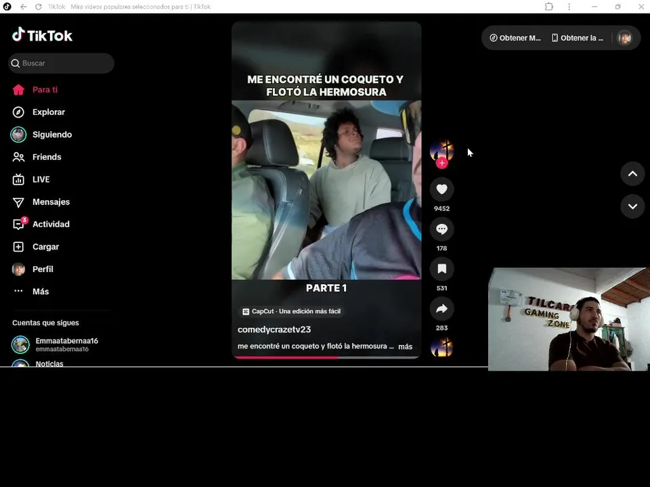Click the compass icon beside Explorar
Image resolution: width=650 pixels, height=487 pixels.
[x=18, y=112]
